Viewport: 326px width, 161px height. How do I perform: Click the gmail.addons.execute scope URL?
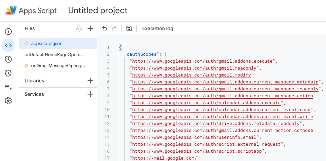point(202,61)
